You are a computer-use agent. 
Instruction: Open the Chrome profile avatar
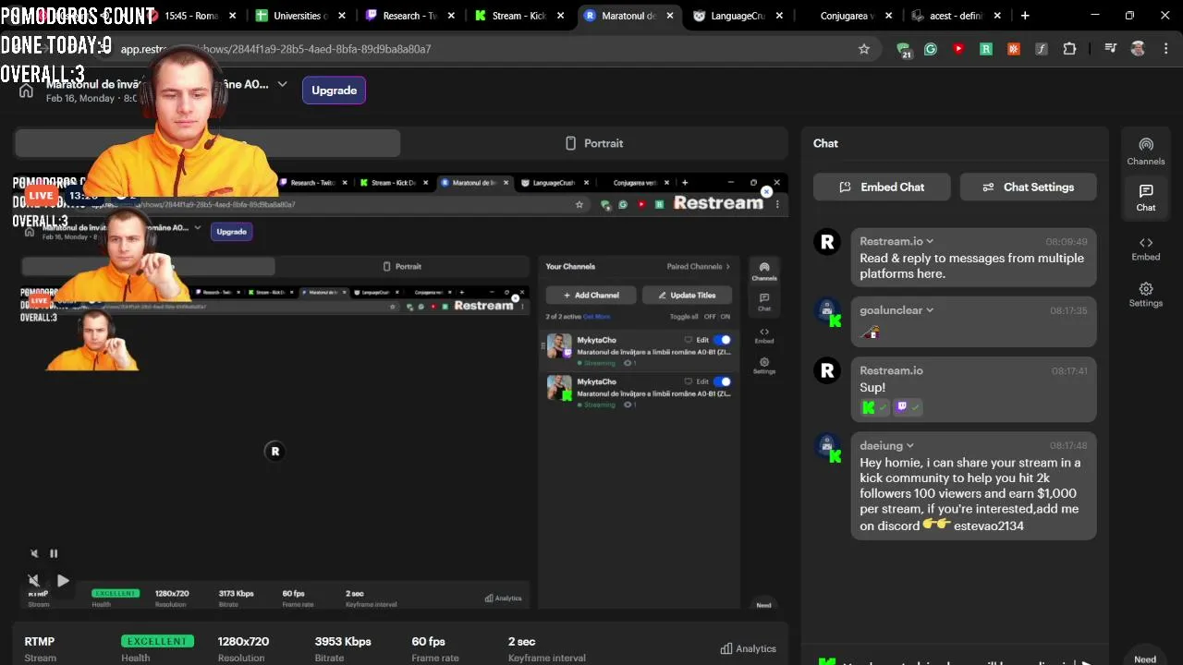[x=1138, y=49]
